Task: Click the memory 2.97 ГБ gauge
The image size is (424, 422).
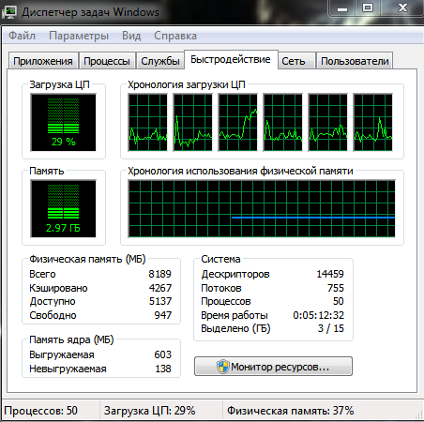Action: pyautogui.click(x=64, y=209)
